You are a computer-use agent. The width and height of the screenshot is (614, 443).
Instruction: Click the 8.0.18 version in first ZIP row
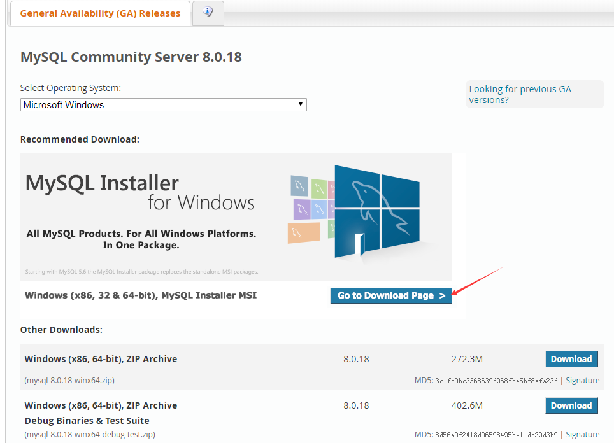click(356, 359)
